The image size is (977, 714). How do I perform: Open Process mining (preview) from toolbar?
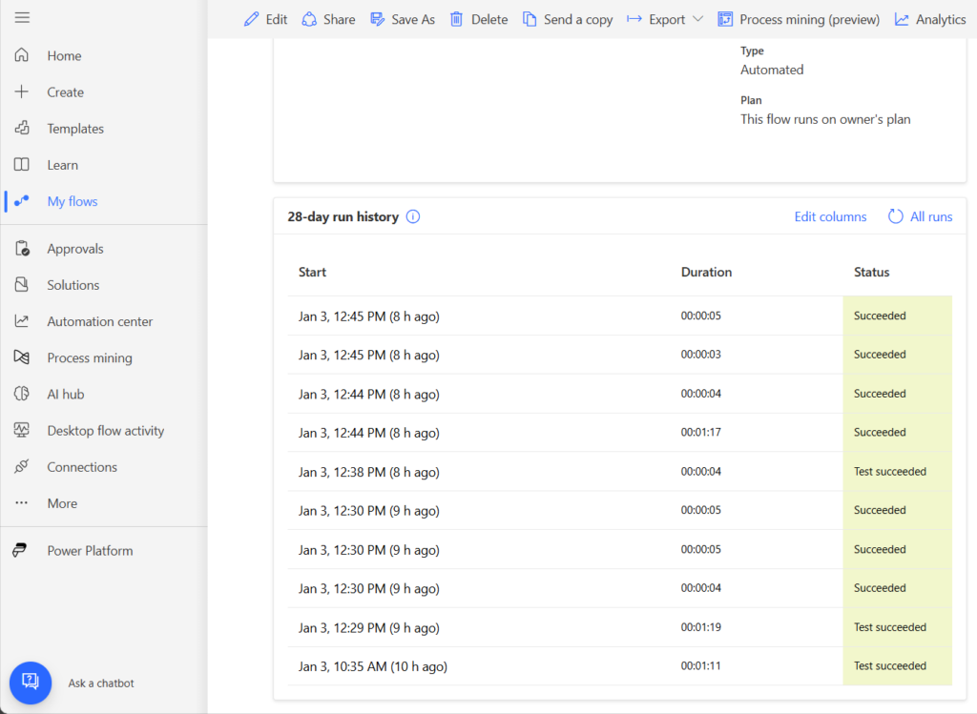[799, 19]
